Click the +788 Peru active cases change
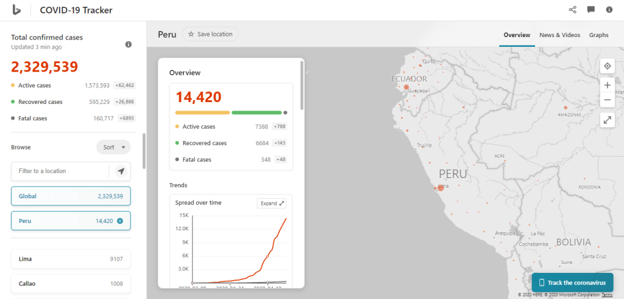 pos(279,126)
